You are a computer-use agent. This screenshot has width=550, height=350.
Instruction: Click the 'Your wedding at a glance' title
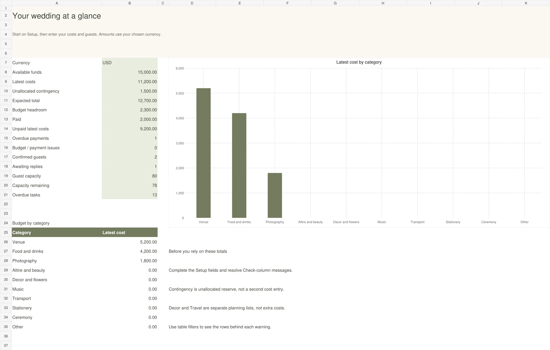[x=57, y=16]
